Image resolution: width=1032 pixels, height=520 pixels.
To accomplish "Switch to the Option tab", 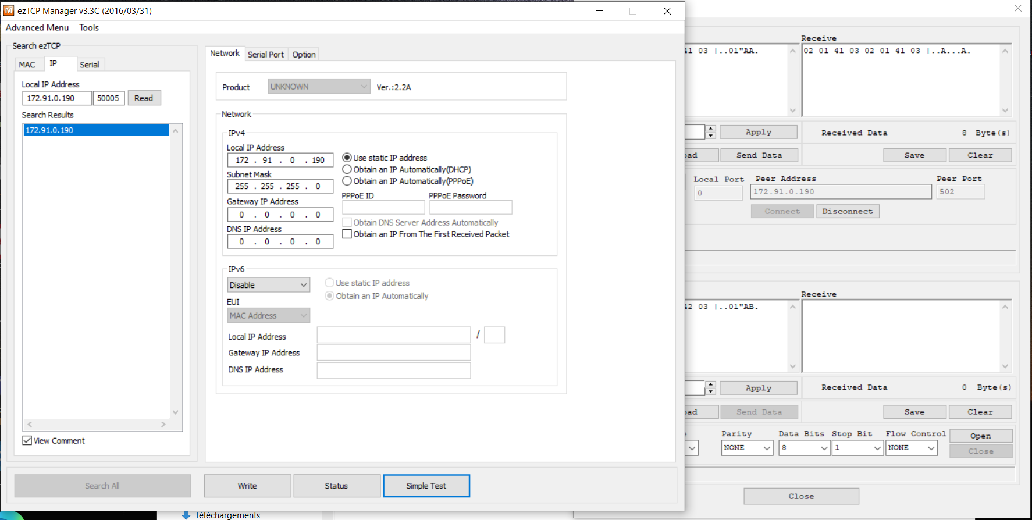I will tap(304, 54).
